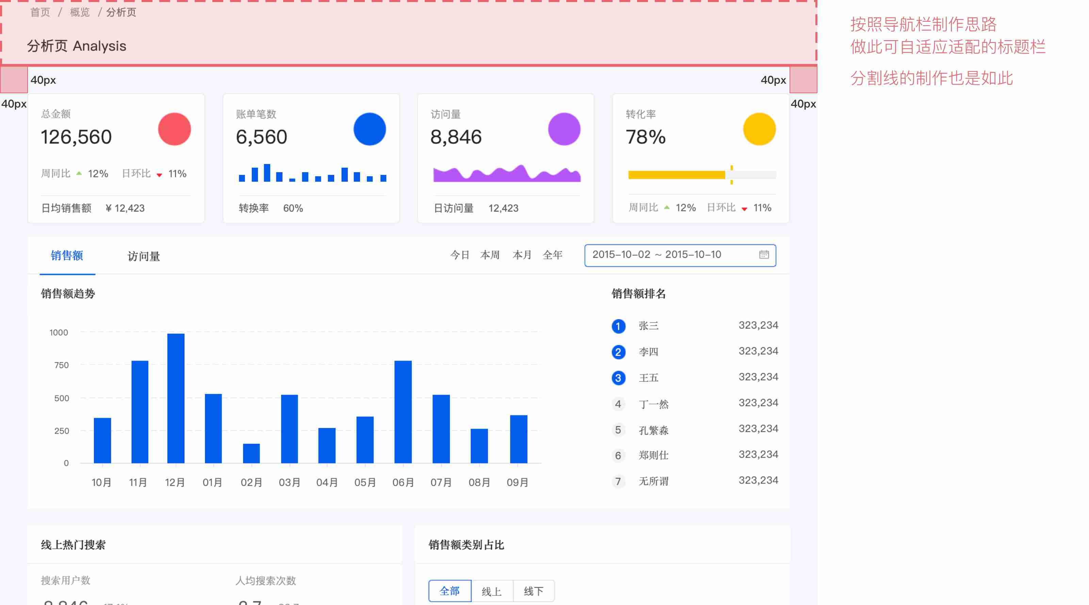1089x605 pixels.
Task: Click the blue mini bar chart in 账单笔数
Action: tap(312, 173)
